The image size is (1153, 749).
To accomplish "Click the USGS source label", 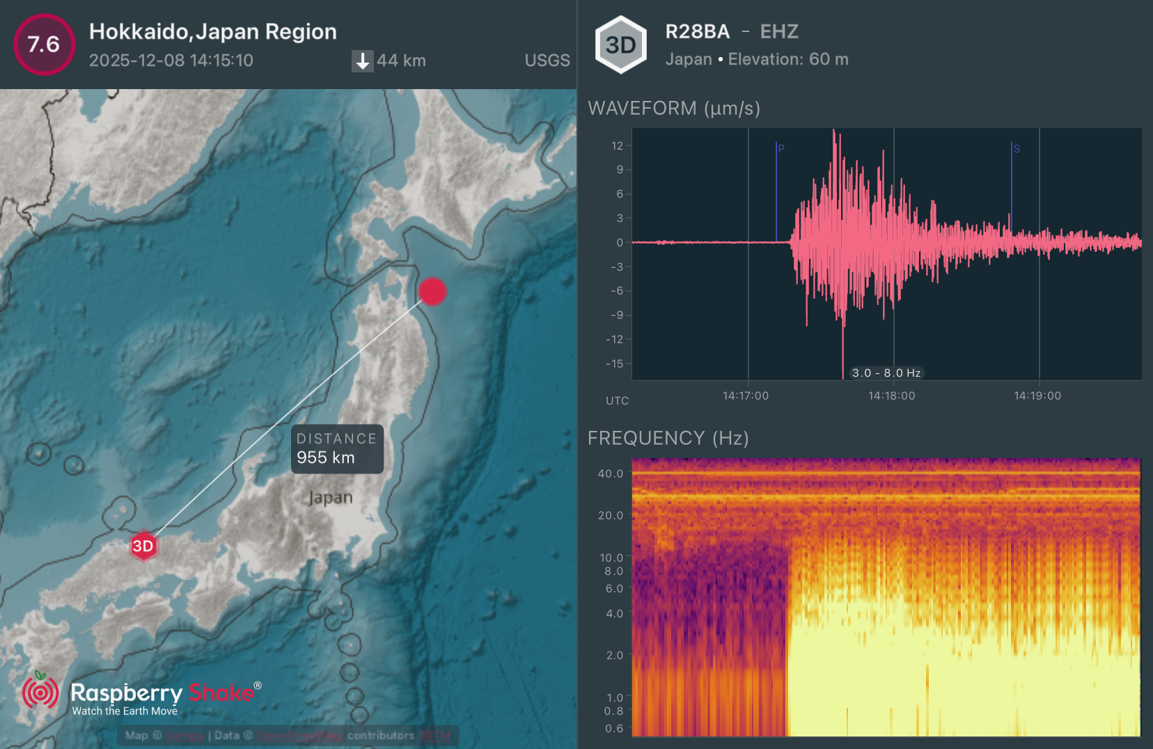I will (547, 61).
